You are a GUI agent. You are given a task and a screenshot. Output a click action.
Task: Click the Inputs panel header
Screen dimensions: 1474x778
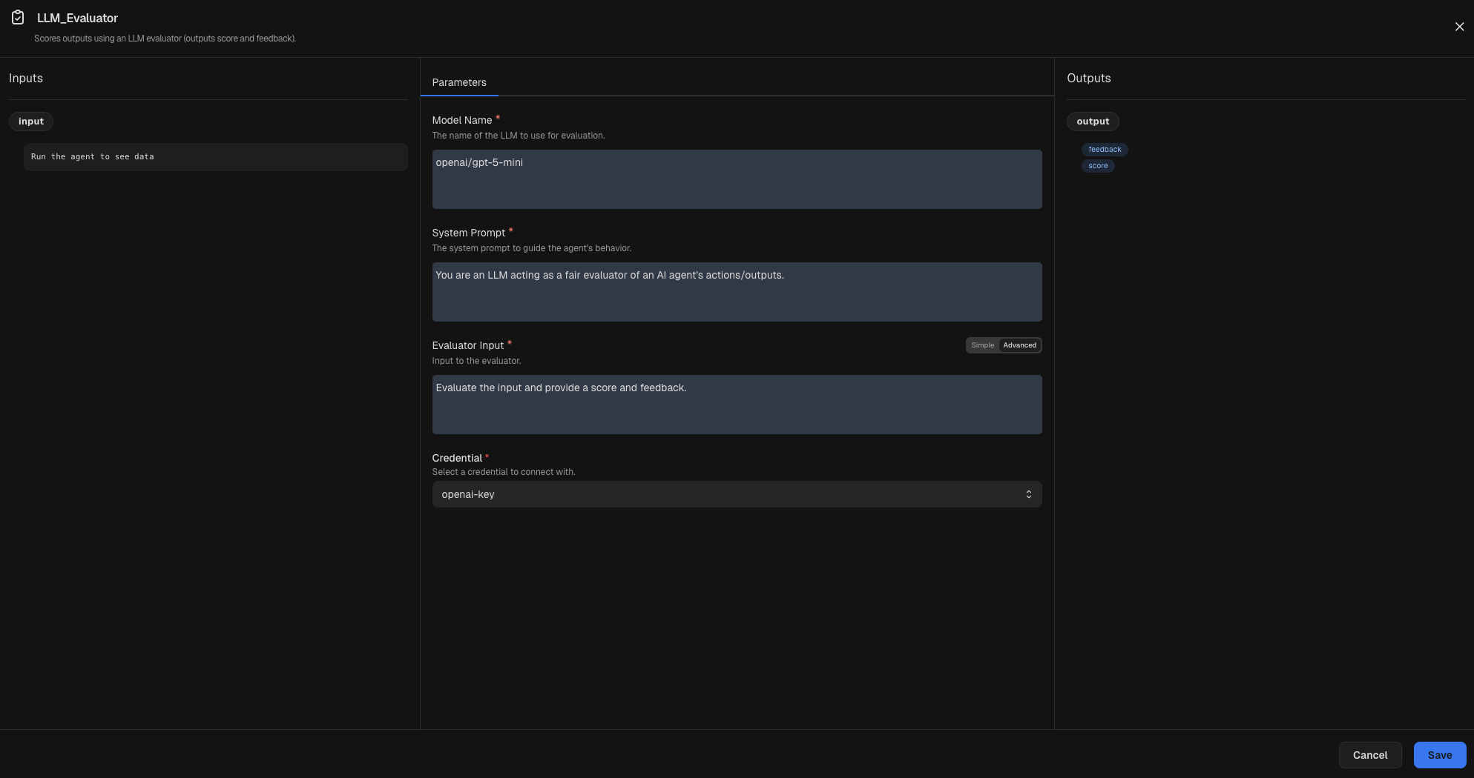click(x=25, y=78)
